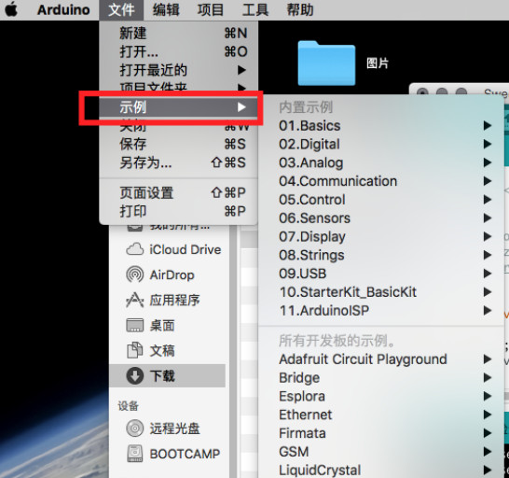The width and height of the screenshot is (509, 478).
Task: Expand the 04.Communication examples submenu
Action: (380, 181)
